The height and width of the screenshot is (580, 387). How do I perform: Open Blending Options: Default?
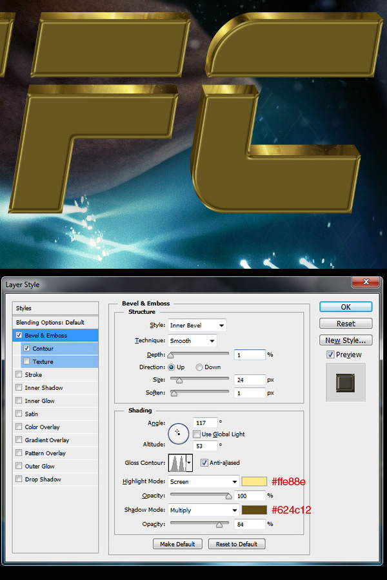[x=55, y=322]
